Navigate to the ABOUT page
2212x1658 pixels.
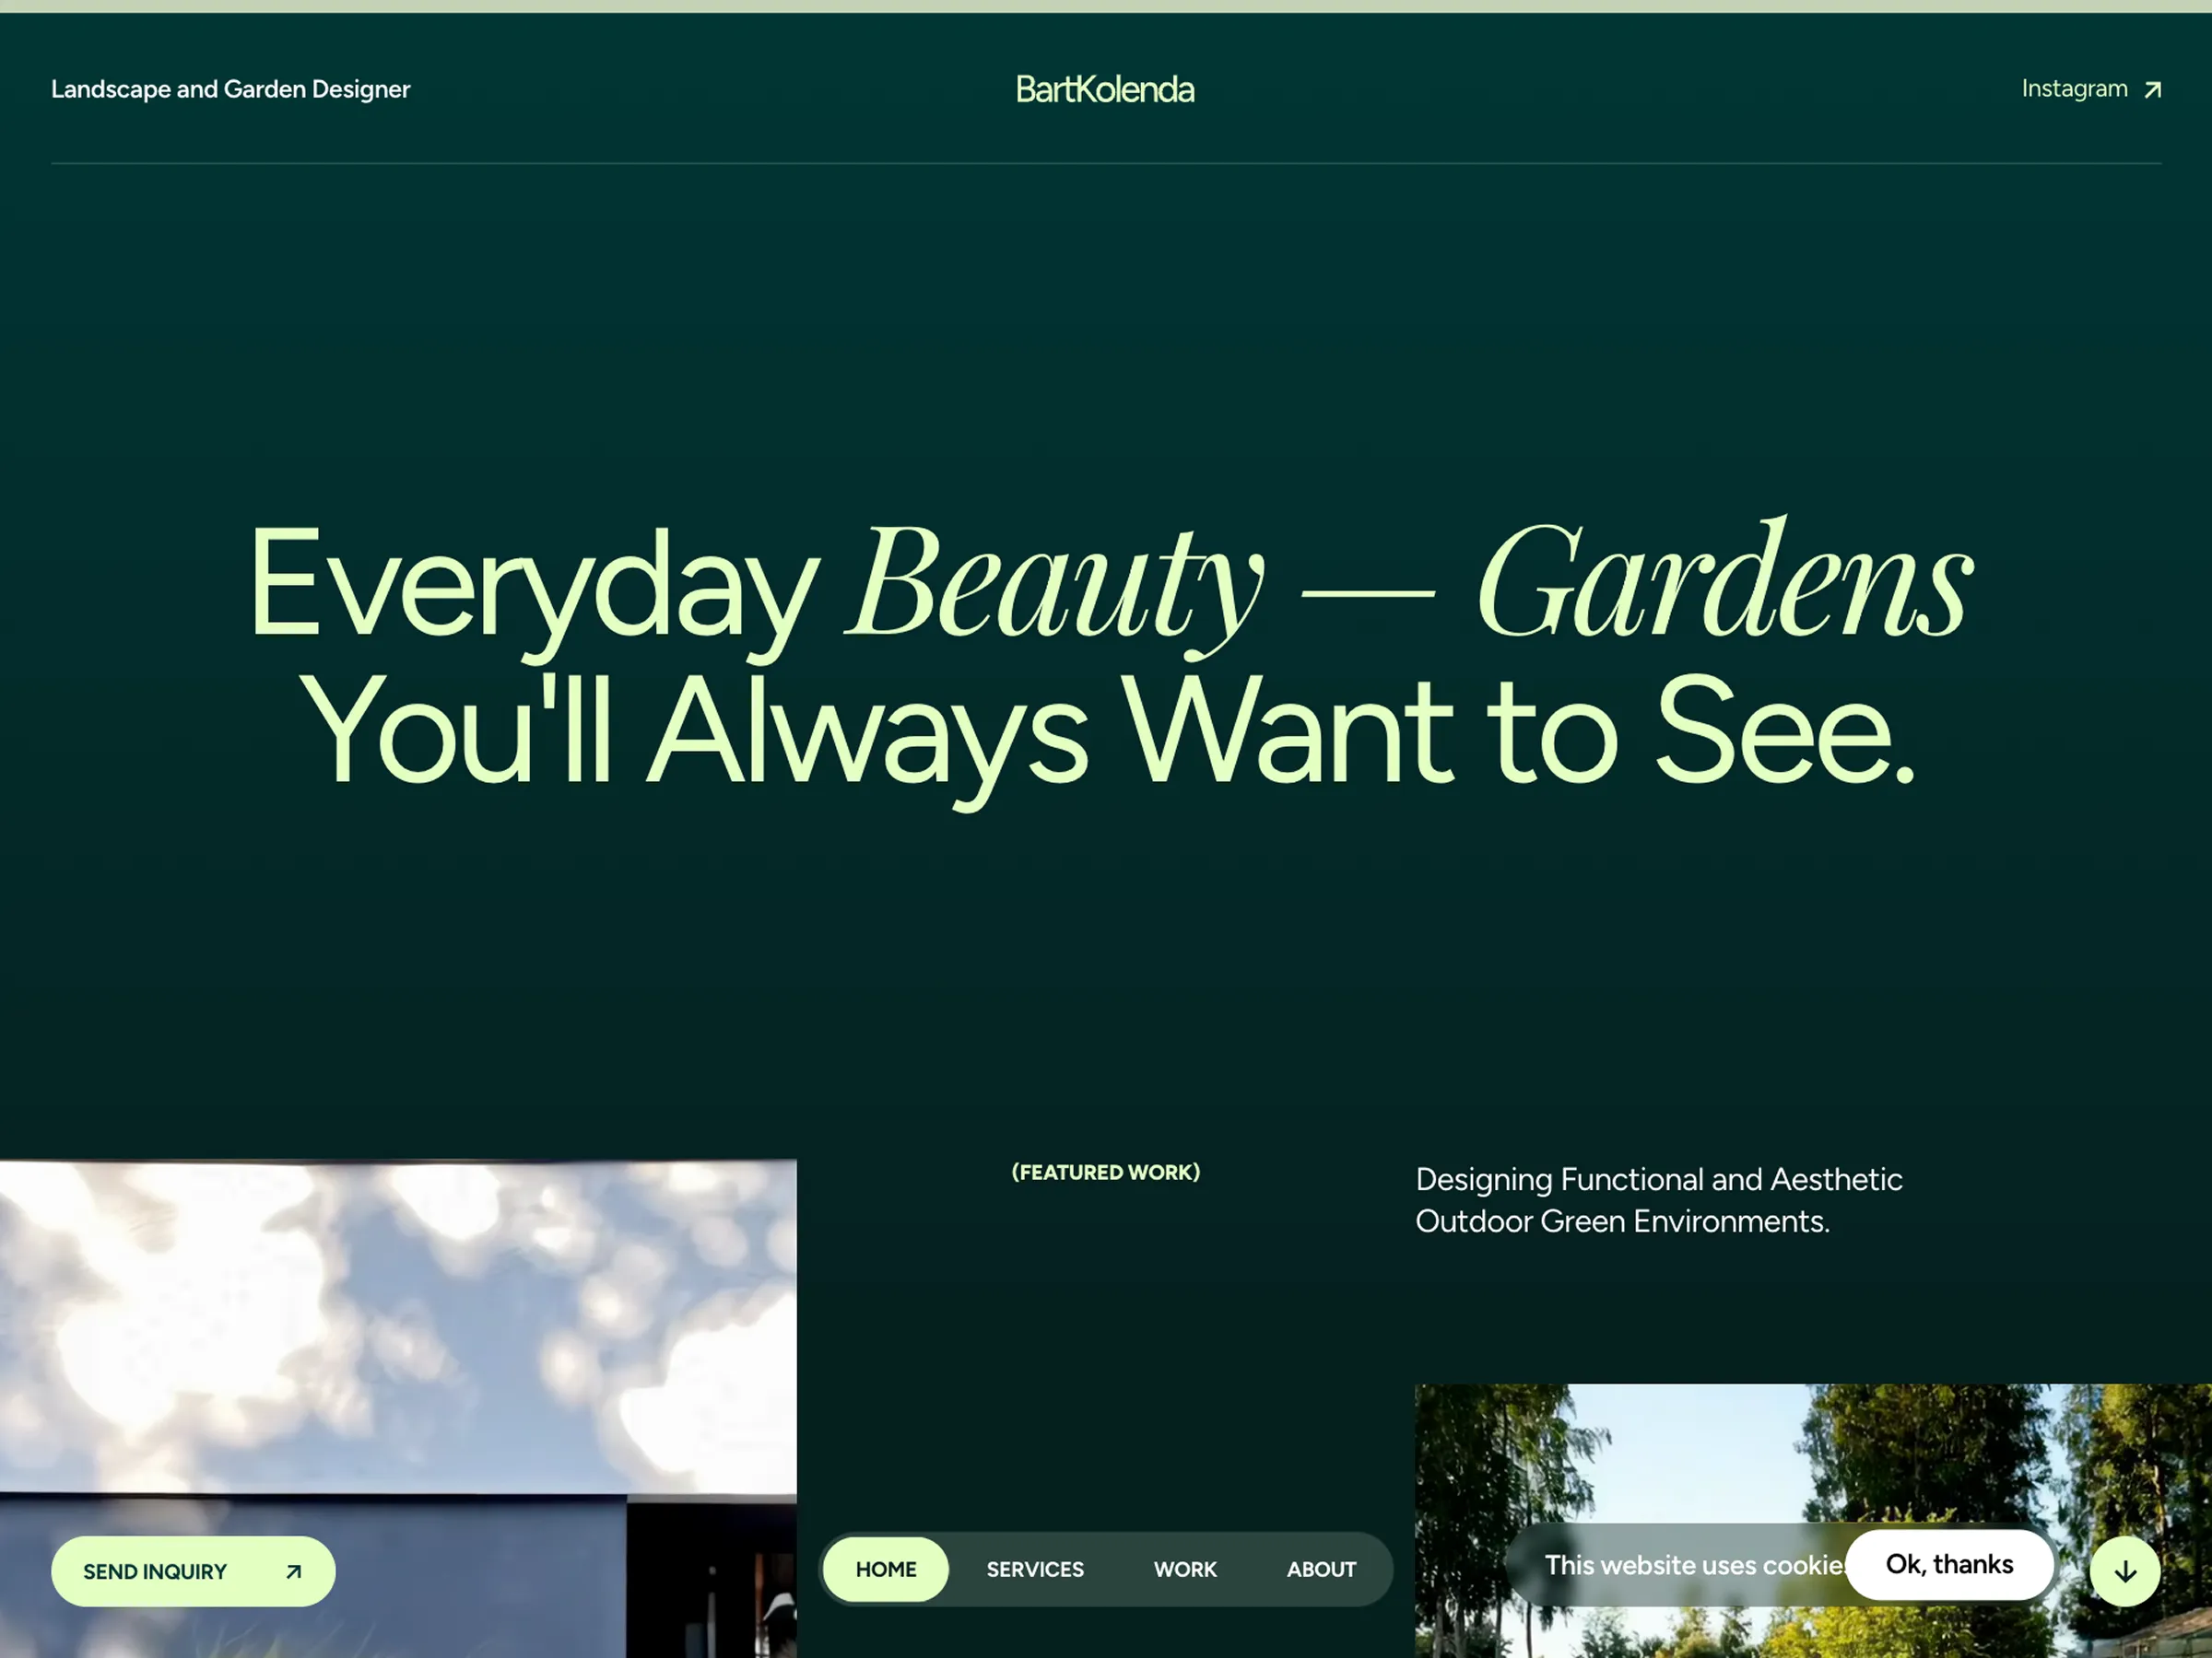coord(1321,1569)
